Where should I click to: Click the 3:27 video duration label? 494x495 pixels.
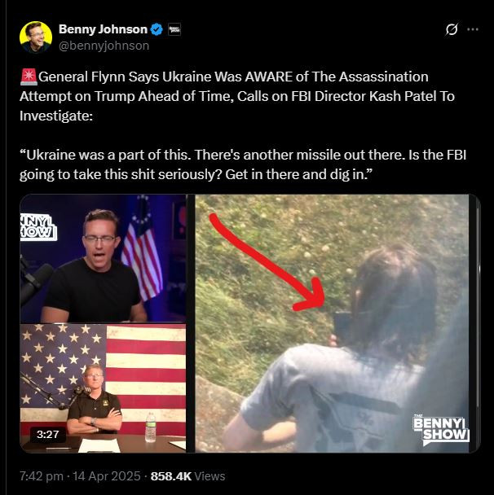(47, 434)
